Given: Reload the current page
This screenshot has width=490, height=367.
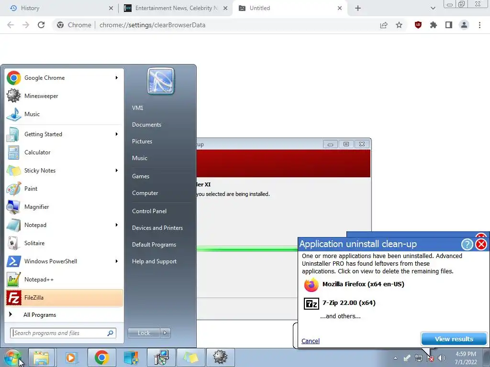Looking at the screenshot, I should 41,25.
